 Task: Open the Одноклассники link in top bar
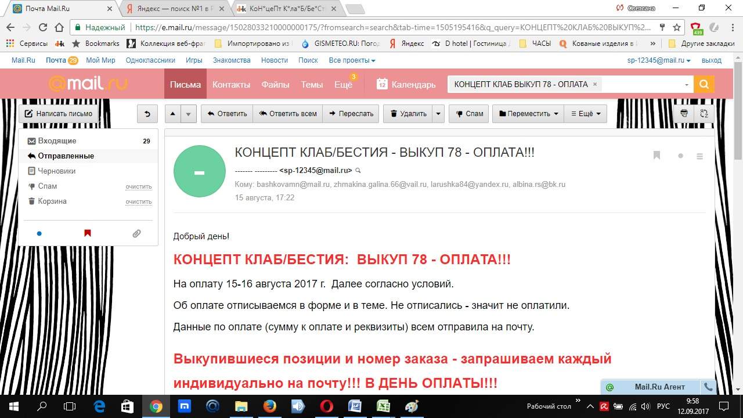tap(150, 60)
